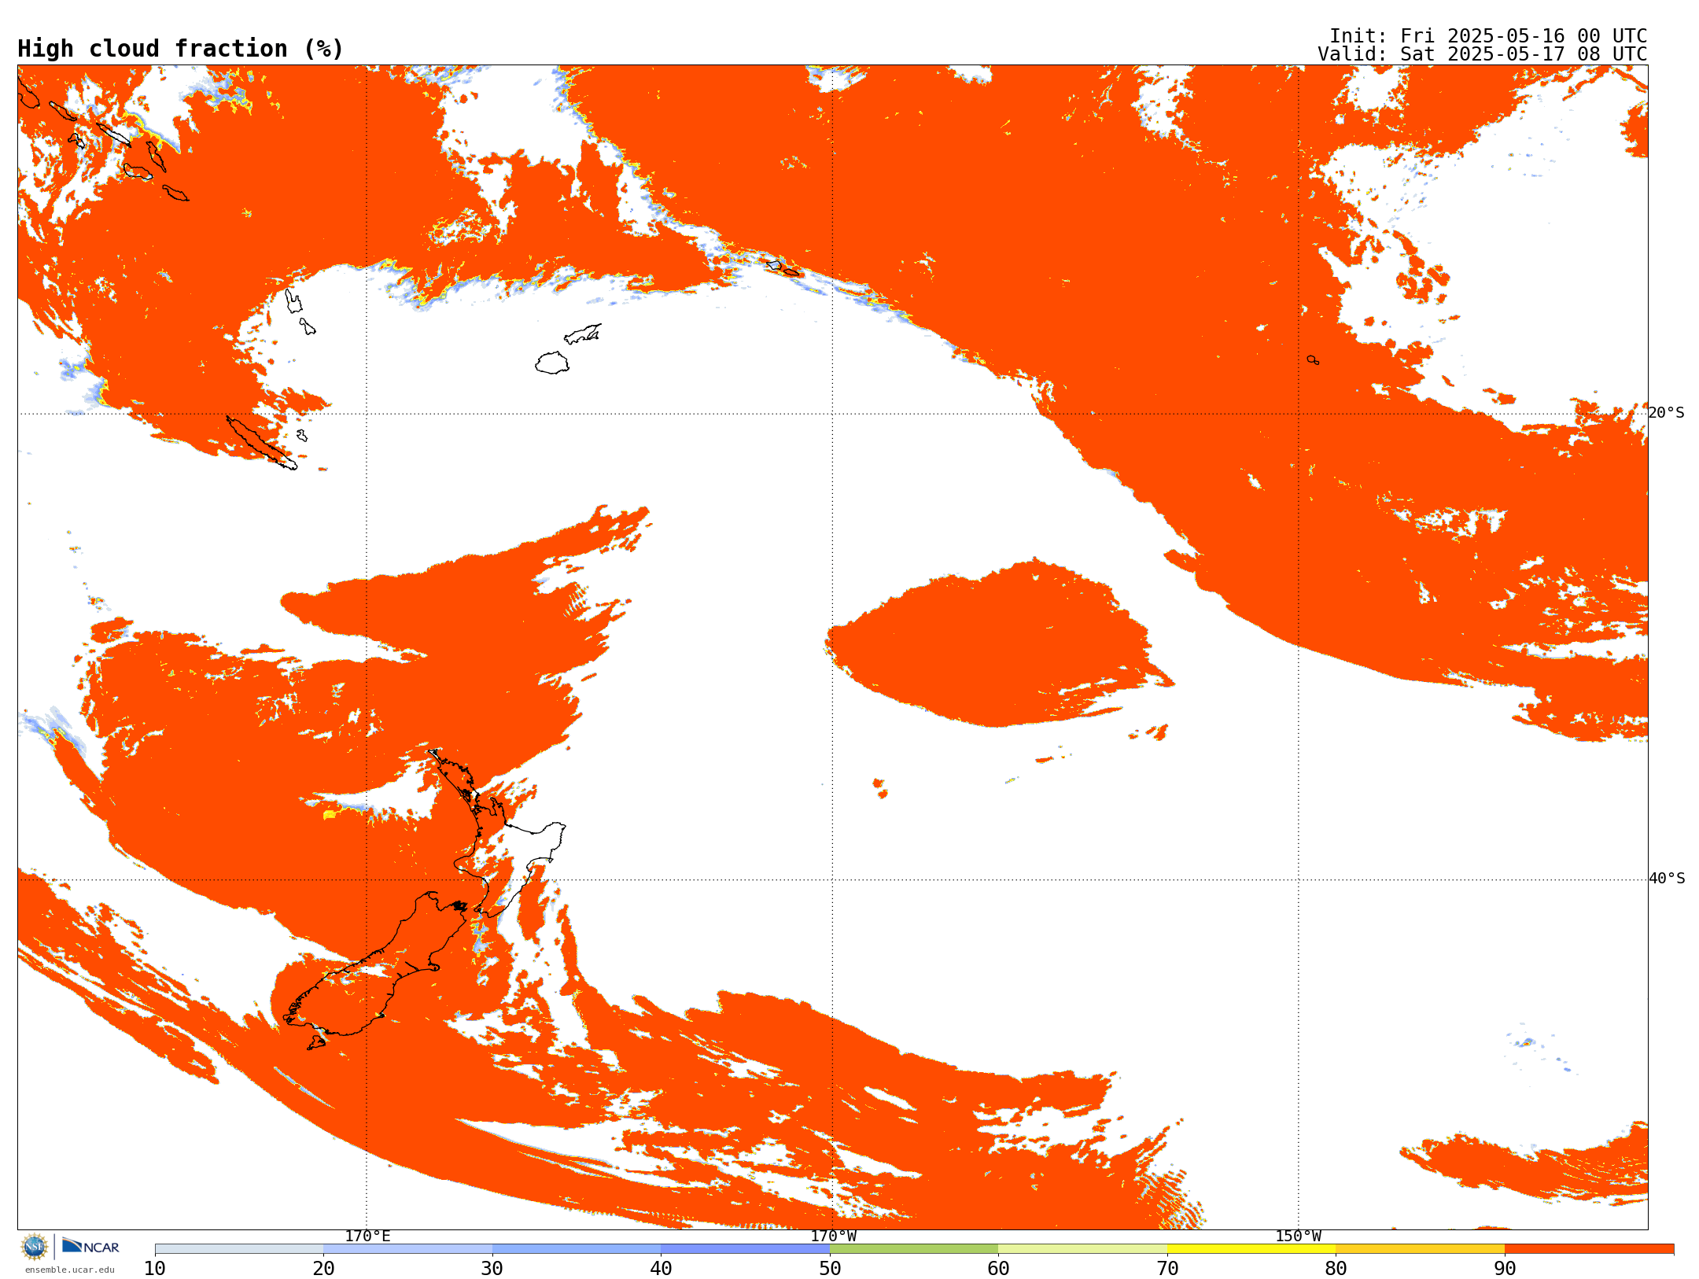Click the colorbar tick label 70
Viewport: 1699px width, 1279px height.
click(x=1167, y=1269)
